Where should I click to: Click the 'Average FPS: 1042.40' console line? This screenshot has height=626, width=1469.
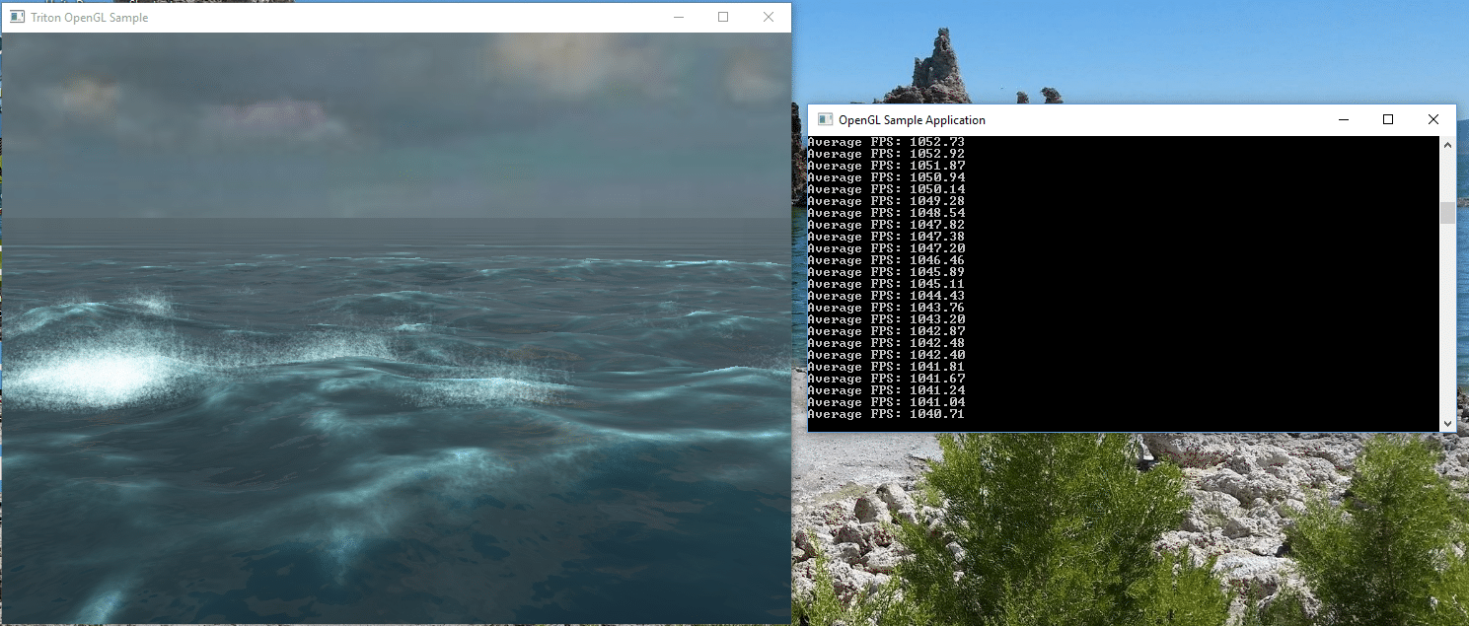(x=886, y=355)
